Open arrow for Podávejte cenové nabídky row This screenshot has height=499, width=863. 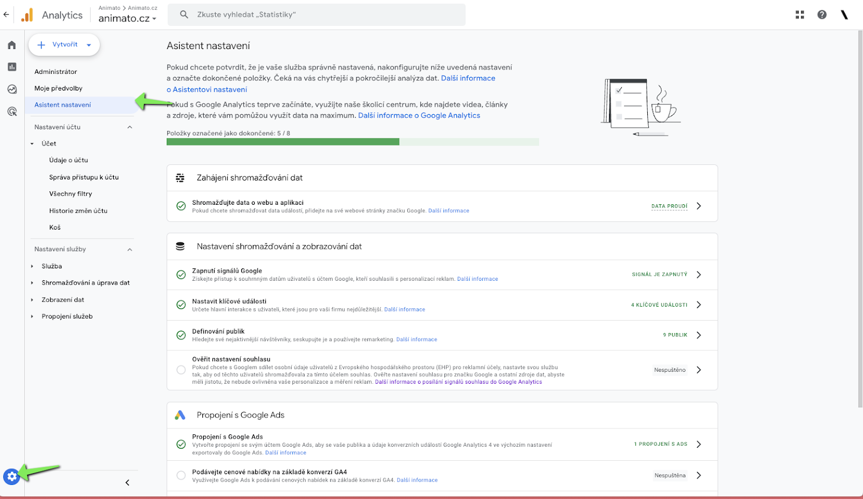pyautogui.click(x=699, y=475)
